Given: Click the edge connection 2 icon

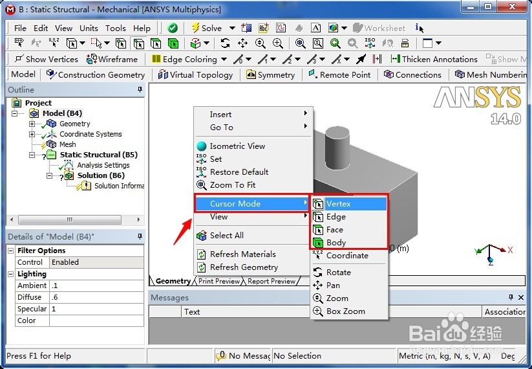Looking at the screenshot, I should click(288, 60).
